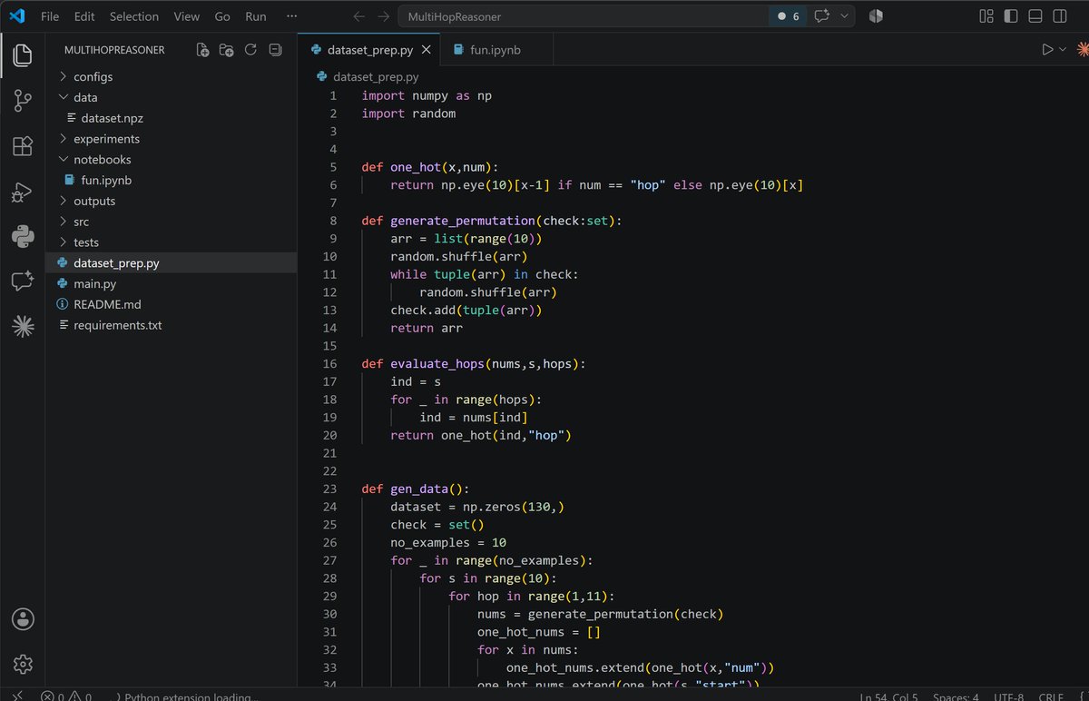Click the MULTIHOPREASONER section header

pos(114,51)
